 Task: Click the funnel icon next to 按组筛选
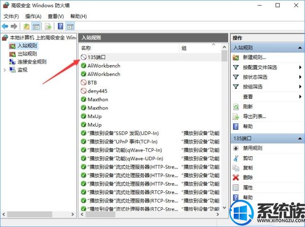click(236, 87)
